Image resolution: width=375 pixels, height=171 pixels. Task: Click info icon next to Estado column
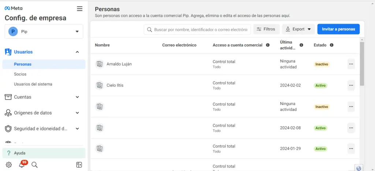tap(331, 45)
